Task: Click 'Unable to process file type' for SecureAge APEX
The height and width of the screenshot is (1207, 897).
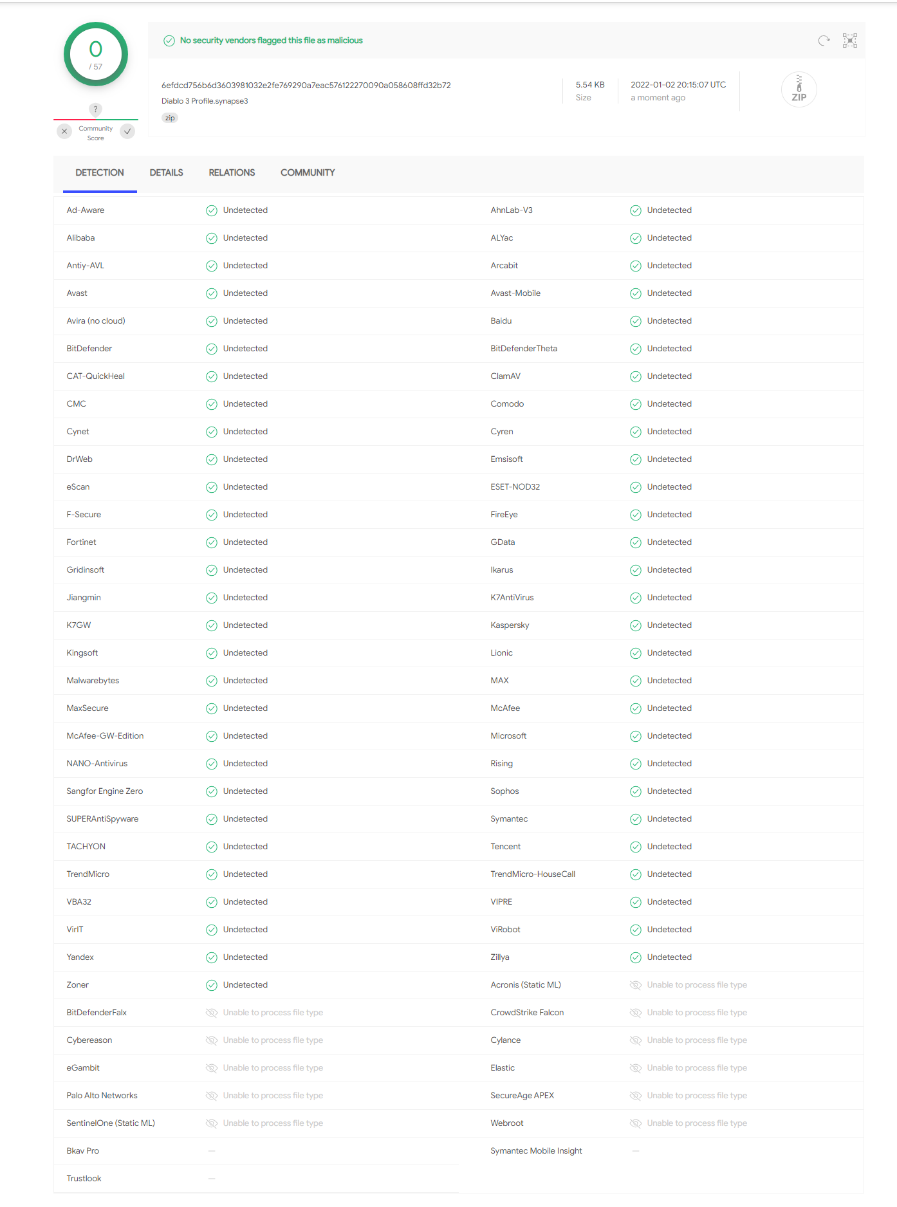Action: tap(697, 1096)
